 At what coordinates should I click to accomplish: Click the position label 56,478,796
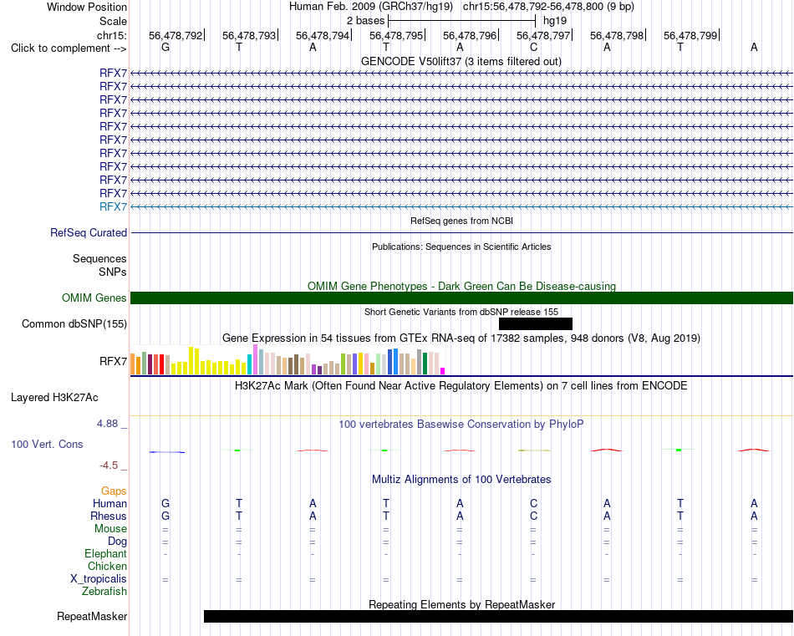coord(470,35)
